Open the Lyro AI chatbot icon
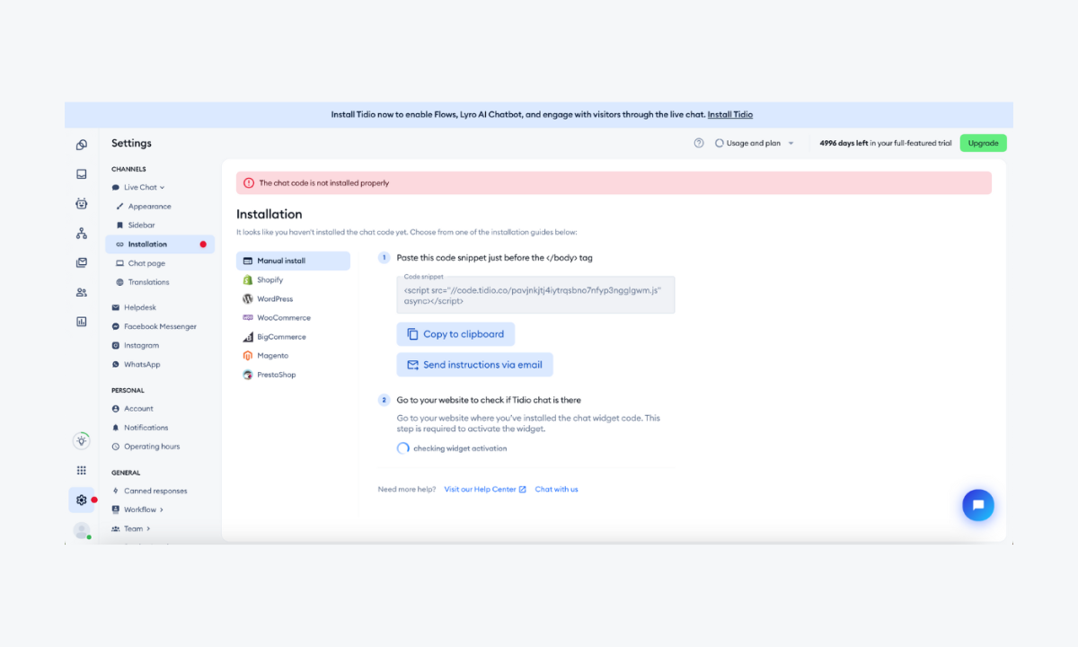1078x647 pixels. (x=81, y=203)
